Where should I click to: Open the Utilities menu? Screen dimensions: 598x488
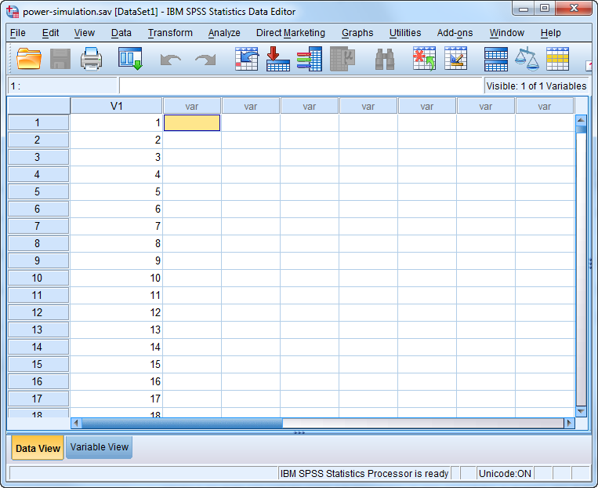click(405, 33)
